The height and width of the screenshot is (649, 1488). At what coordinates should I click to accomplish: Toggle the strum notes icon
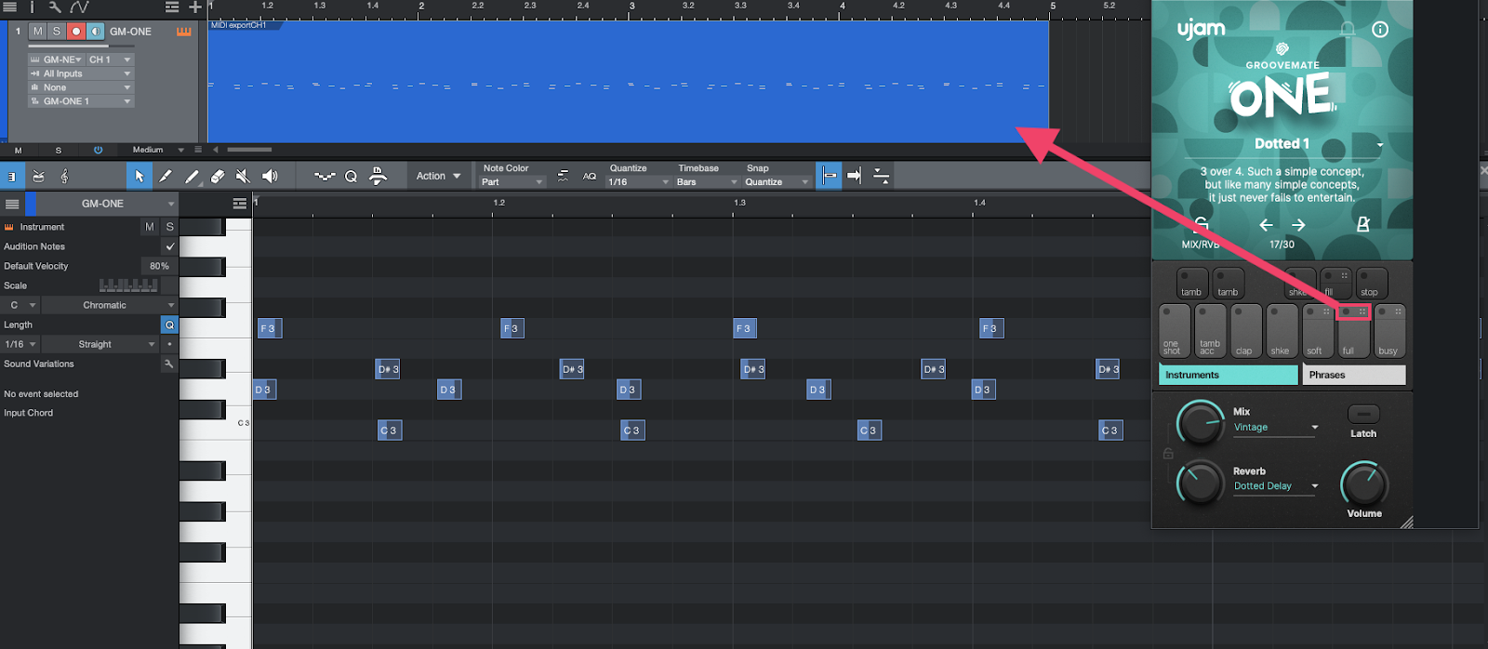563,176
